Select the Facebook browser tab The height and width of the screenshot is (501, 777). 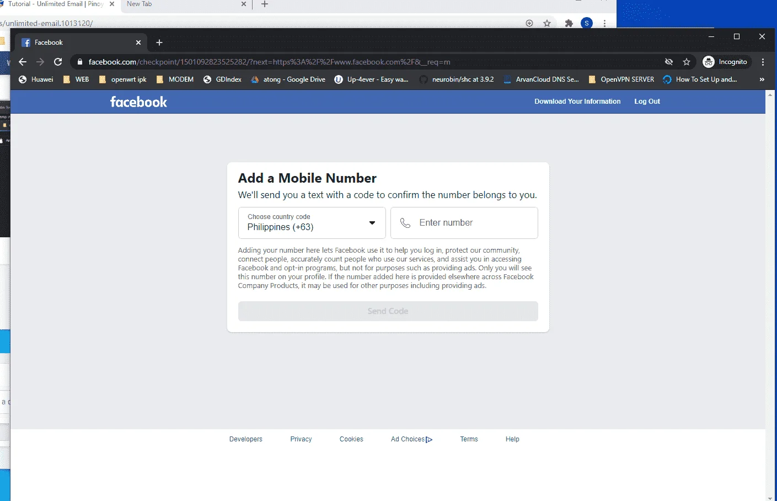(x=82, y=42)
